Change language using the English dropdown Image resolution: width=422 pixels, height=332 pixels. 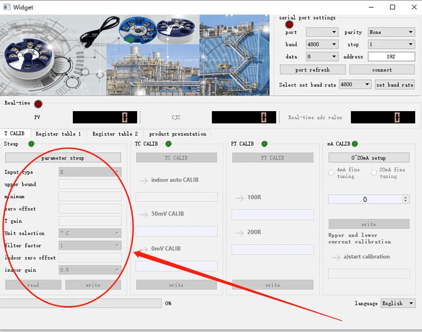(398, 304)
